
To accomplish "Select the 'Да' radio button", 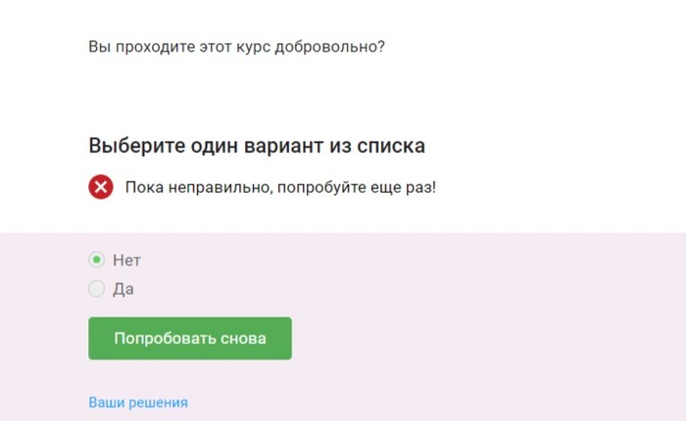I will coord(96,289).
